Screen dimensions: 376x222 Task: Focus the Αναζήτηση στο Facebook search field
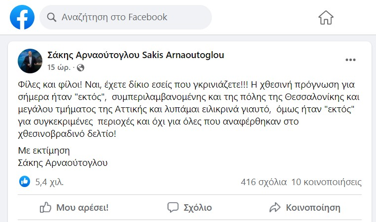click(x=126, y=17)
